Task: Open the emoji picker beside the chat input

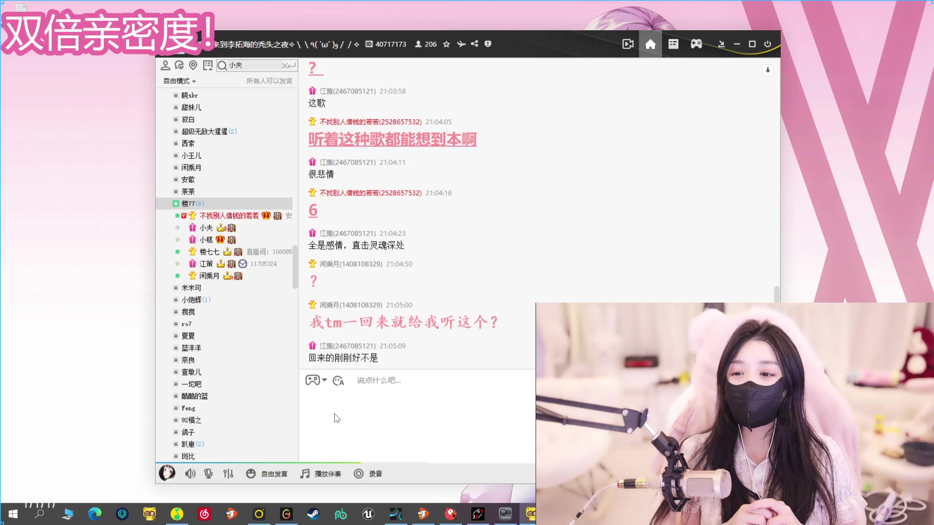Action: coord(338,381)
